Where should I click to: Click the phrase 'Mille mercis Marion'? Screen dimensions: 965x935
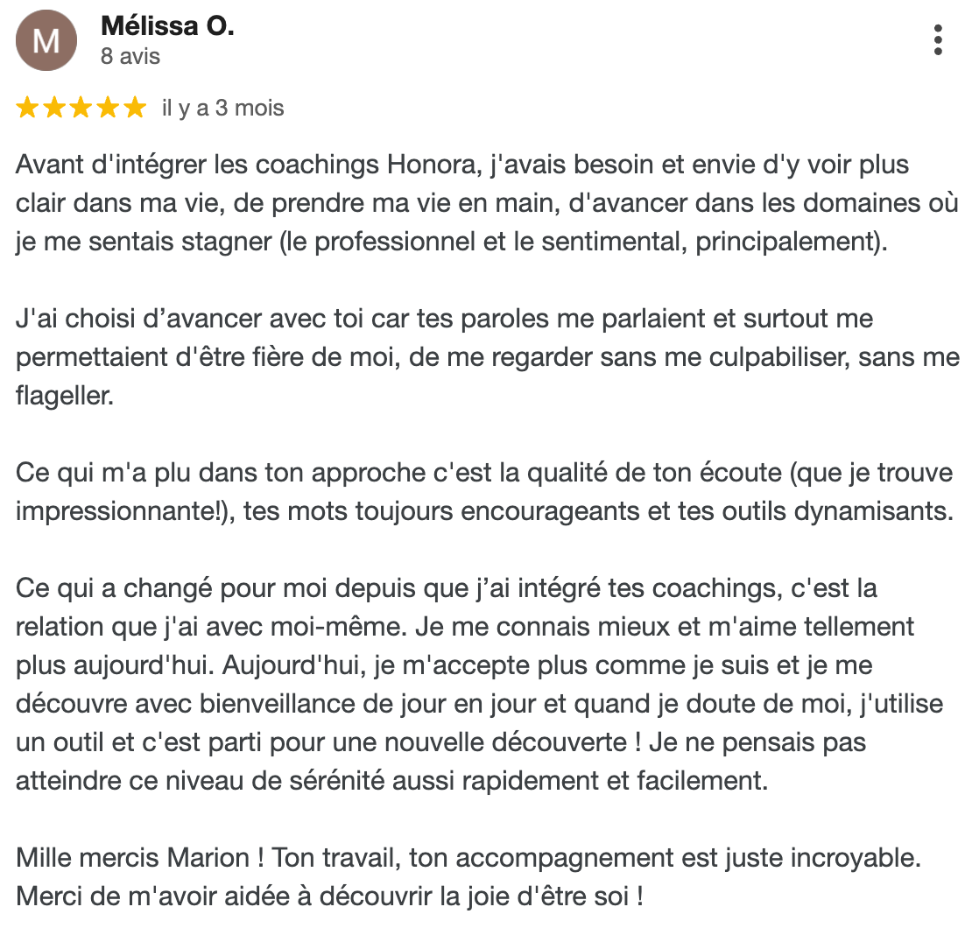coord(127,857)
